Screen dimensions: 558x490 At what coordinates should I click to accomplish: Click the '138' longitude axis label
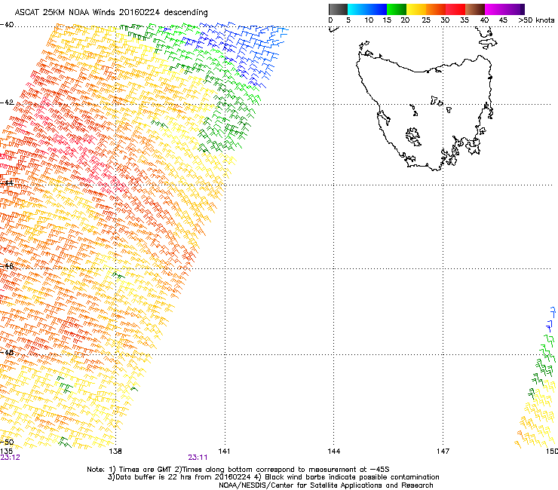pyautogui.click(x=115, y=452)
